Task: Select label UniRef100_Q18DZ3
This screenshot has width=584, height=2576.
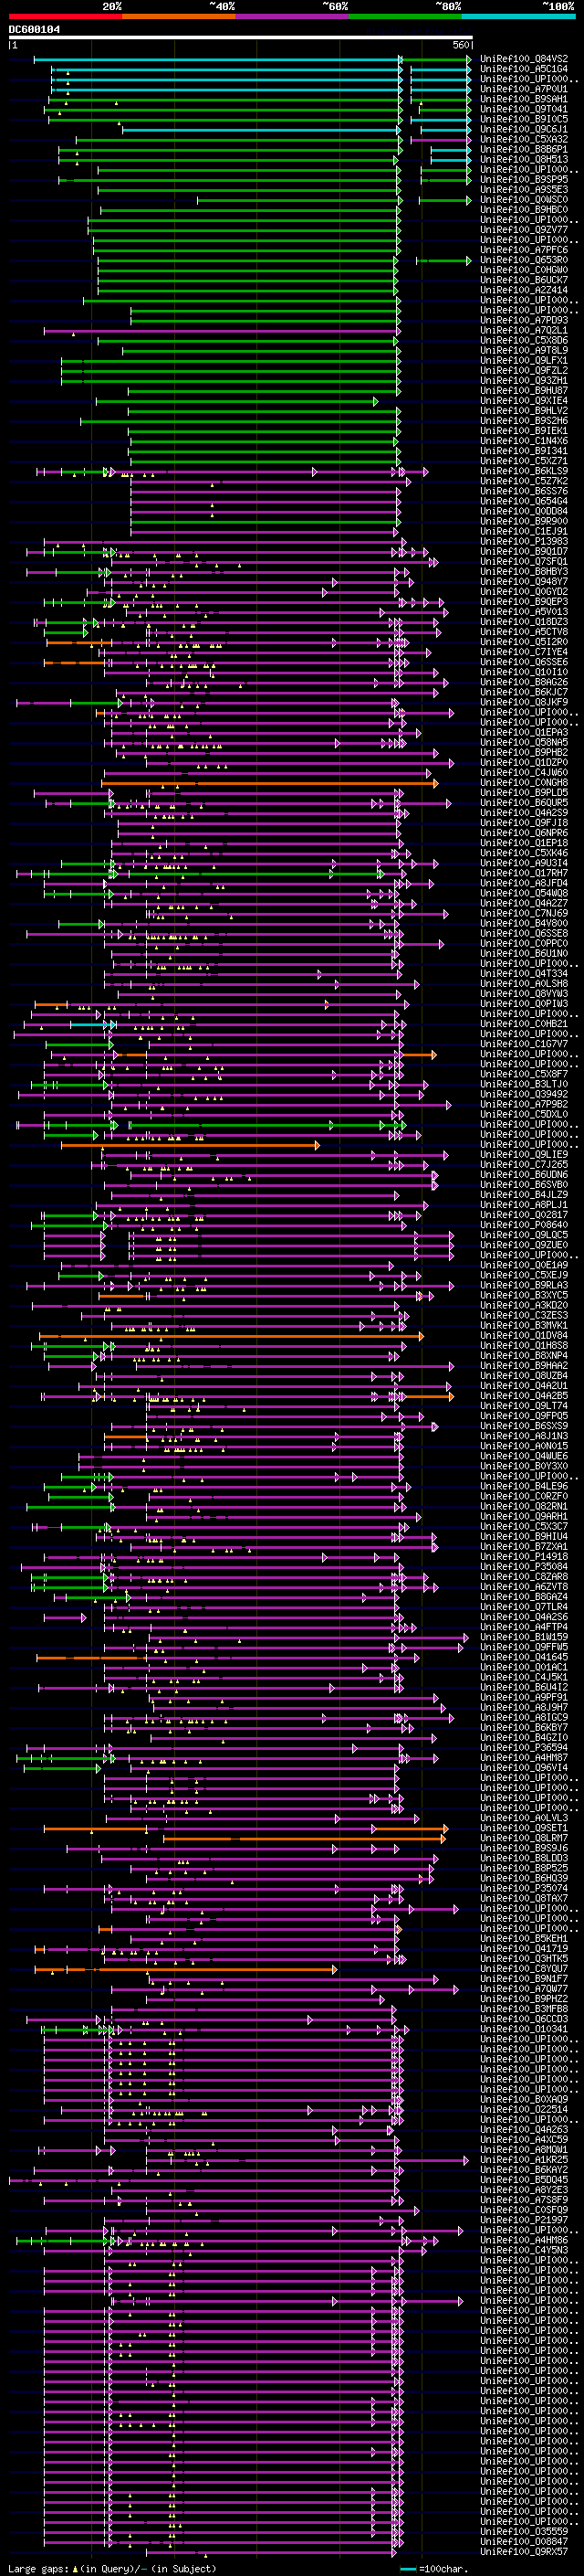Action: pos(524,621)
